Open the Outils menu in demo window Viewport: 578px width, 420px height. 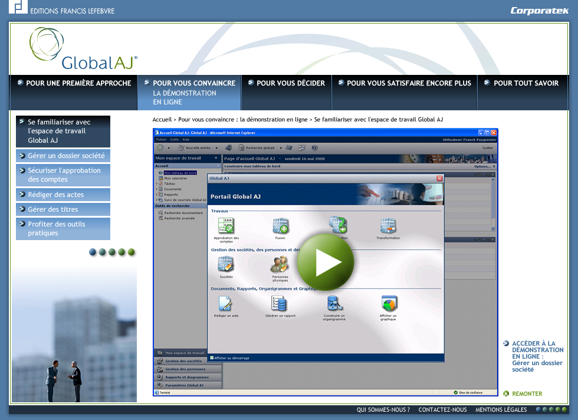[175, 139]
